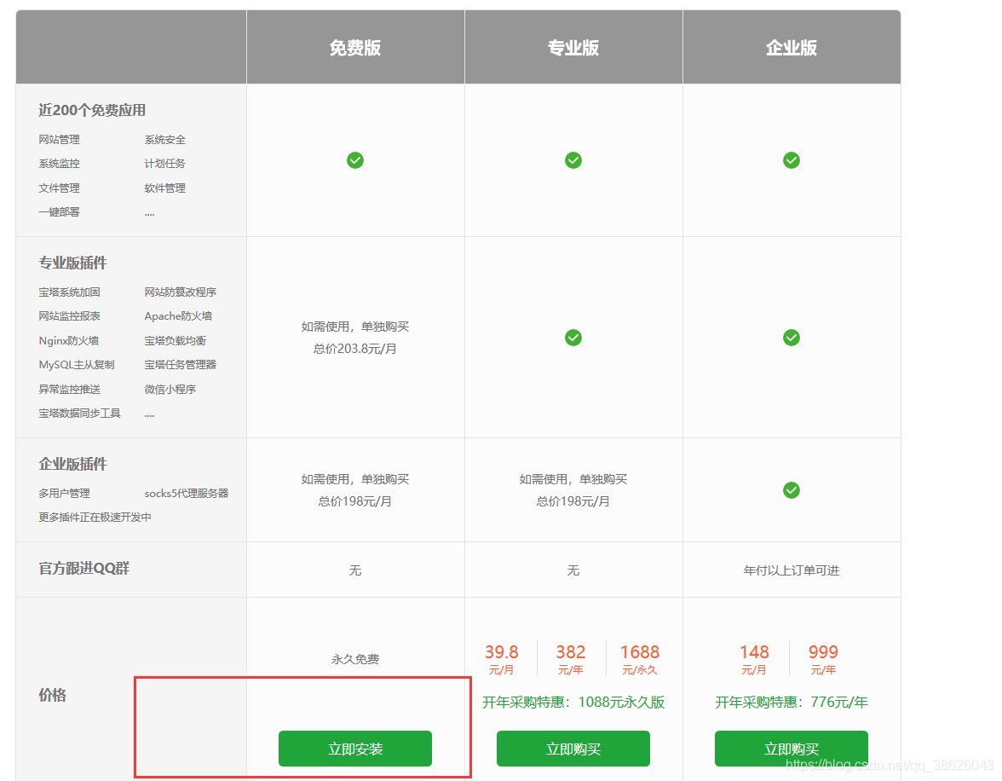1002x781 pixels.
Task: Click the 企业版 check for 企业版插件
Action: tap(791, 490)
